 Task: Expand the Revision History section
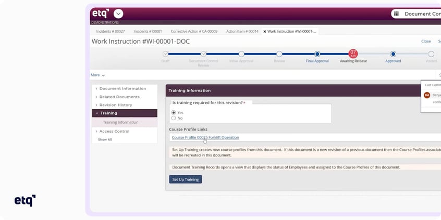click(116, 105)
